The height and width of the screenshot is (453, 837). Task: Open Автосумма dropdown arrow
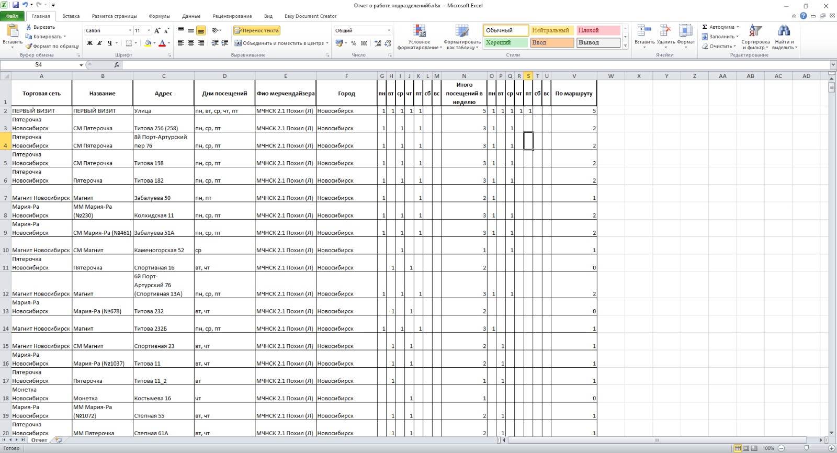coord(738,27)
